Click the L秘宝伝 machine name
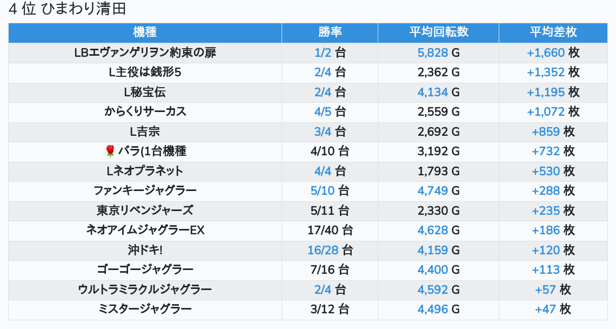 point(145,93)
